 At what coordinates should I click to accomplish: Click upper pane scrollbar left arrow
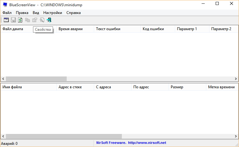(x=3, y=79)
